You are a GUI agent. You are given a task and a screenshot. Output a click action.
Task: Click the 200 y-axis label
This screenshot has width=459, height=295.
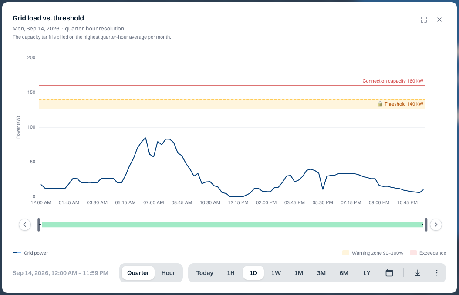(31, 57)
